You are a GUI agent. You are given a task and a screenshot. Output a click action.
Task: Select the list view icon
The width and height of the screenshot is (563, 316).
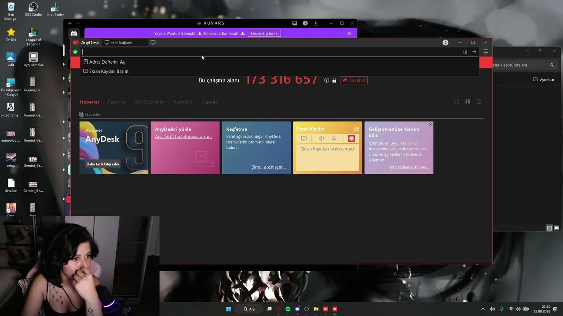coord(479,101)
